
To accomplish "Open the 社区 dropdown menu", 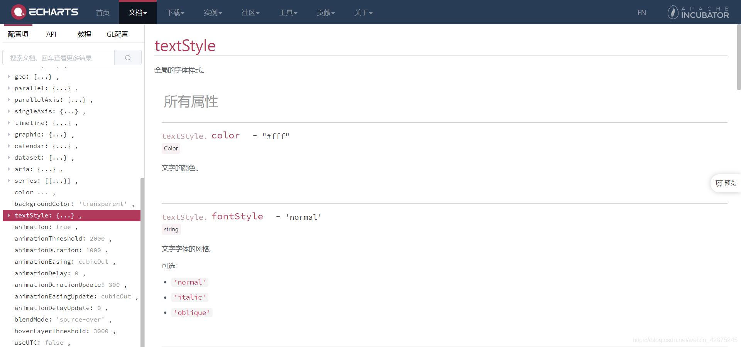I will tap(250, 13).
